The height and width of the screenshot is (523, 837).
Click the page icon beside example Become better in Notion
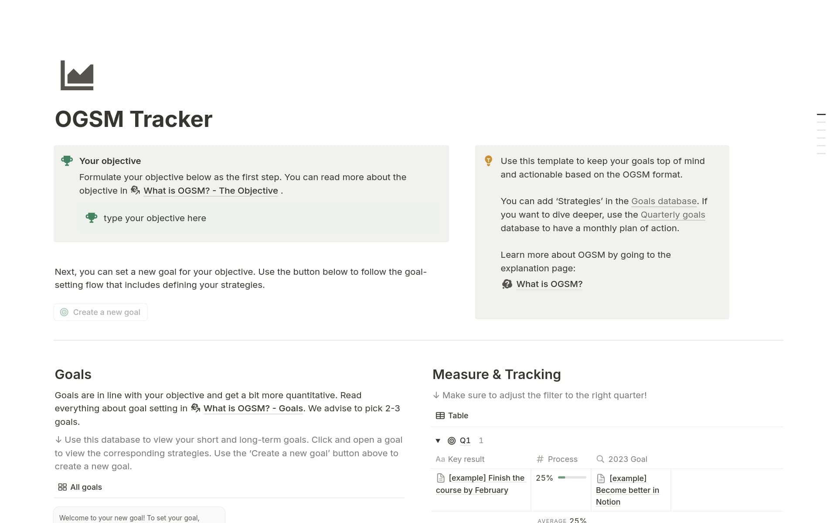click(x=601, y=478)
